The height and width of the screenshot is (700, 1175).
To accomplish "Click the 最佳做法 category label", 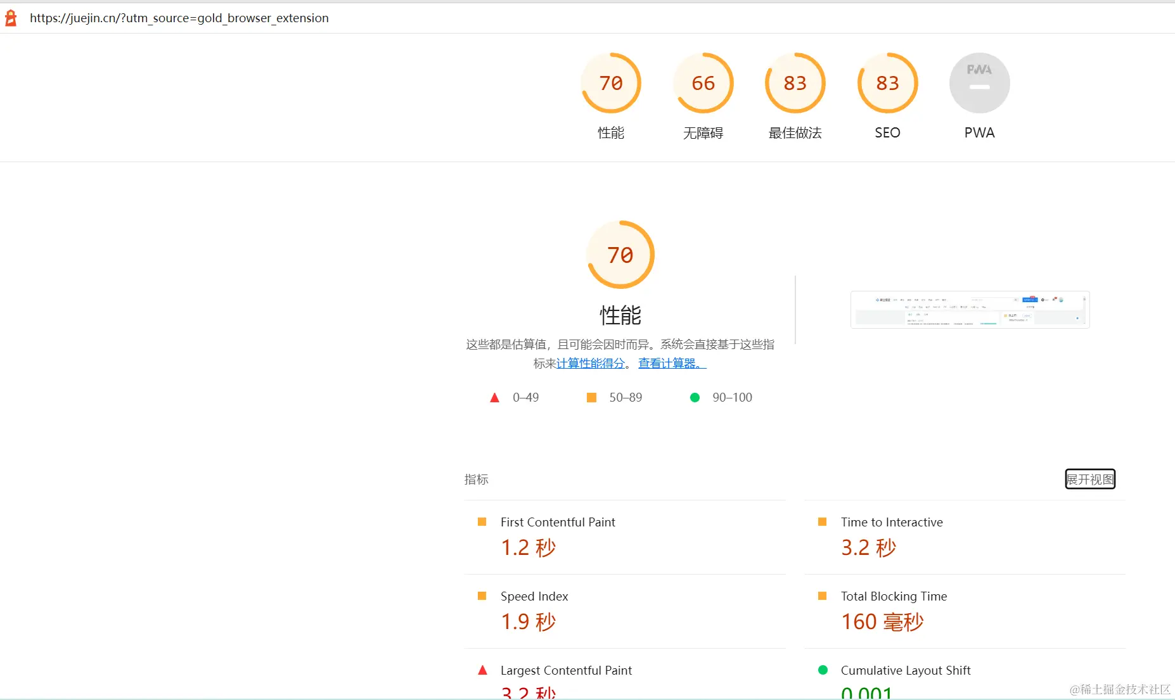I will tap(795, 133).
